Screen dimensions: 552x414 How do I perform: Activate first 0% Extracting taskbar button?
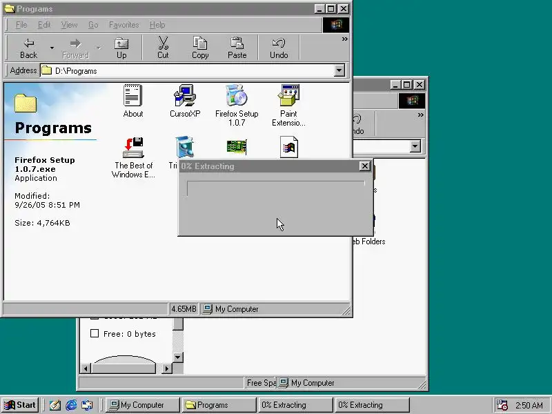tap(296, 405)
